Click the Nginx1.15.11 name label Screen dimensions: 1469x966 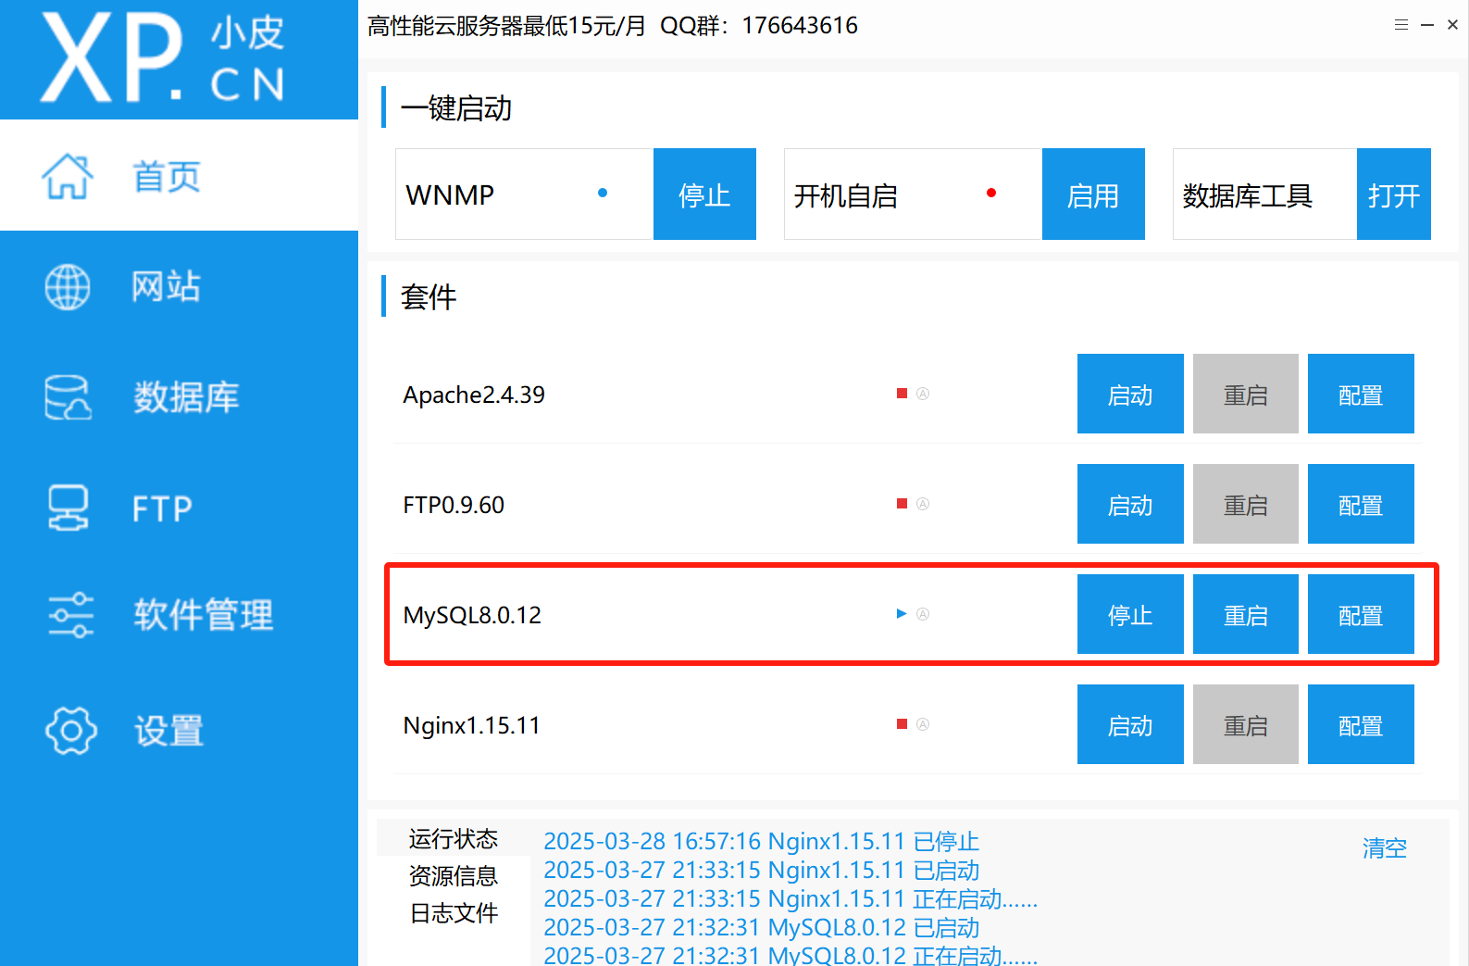[x=471, y=725]
